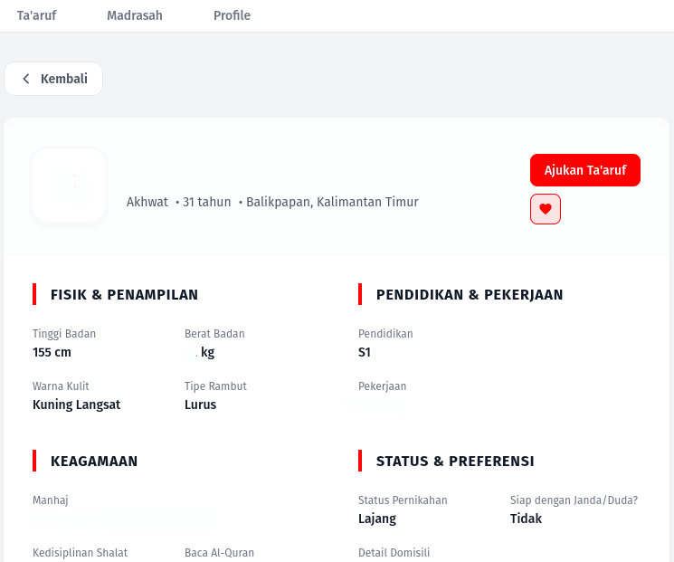Click the profile avatar placeholder

click(69, 186)
